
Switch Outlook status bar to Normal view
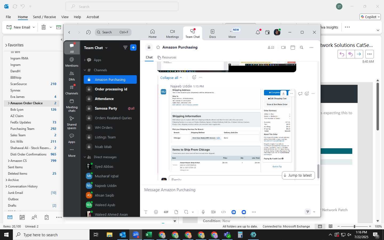tap(320, 226)
